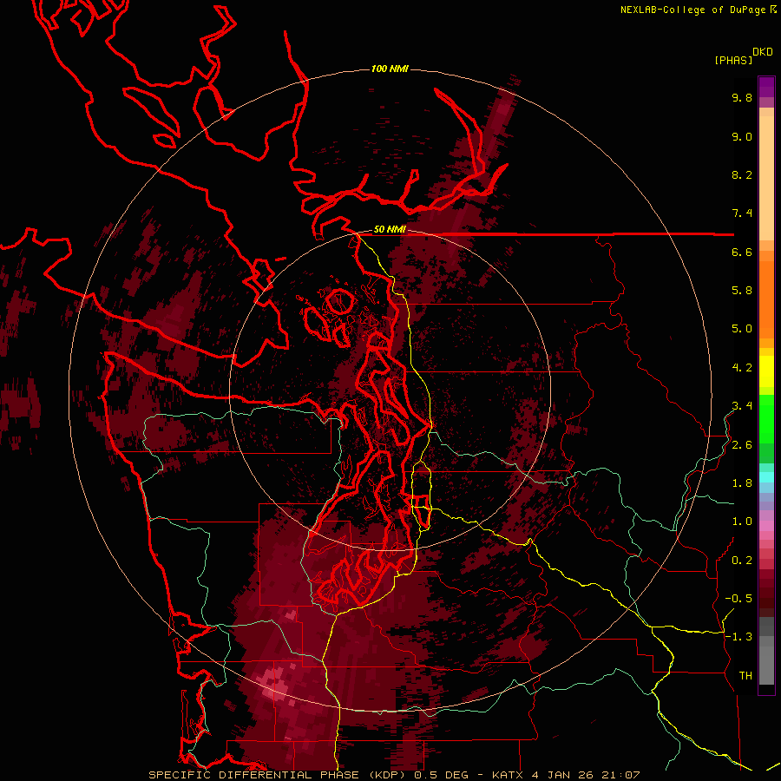Click the 1.0 scale value
This screenshot has width=781, height=781.
[742, 522]
